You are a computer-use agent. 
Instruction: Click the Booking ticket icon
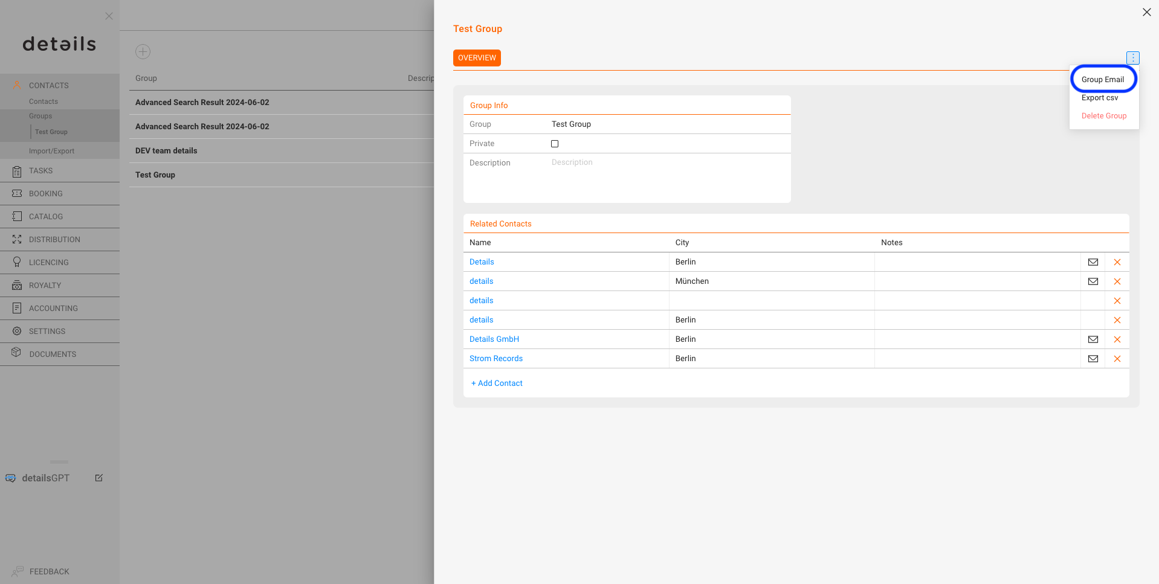point(17,193)
